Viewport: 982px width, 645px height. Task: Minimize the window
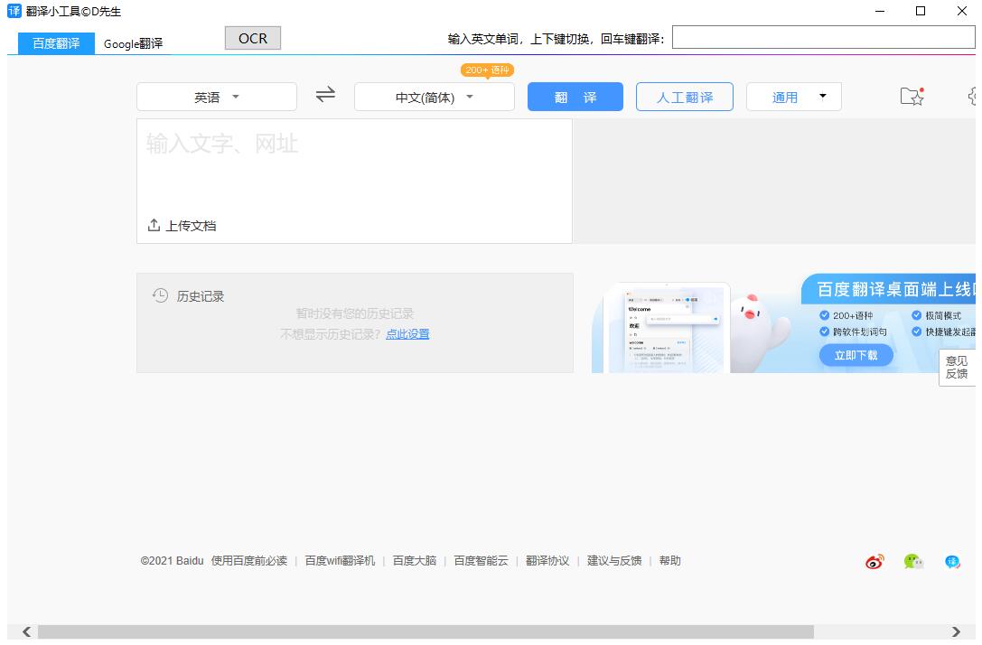(x=880, y=11)
